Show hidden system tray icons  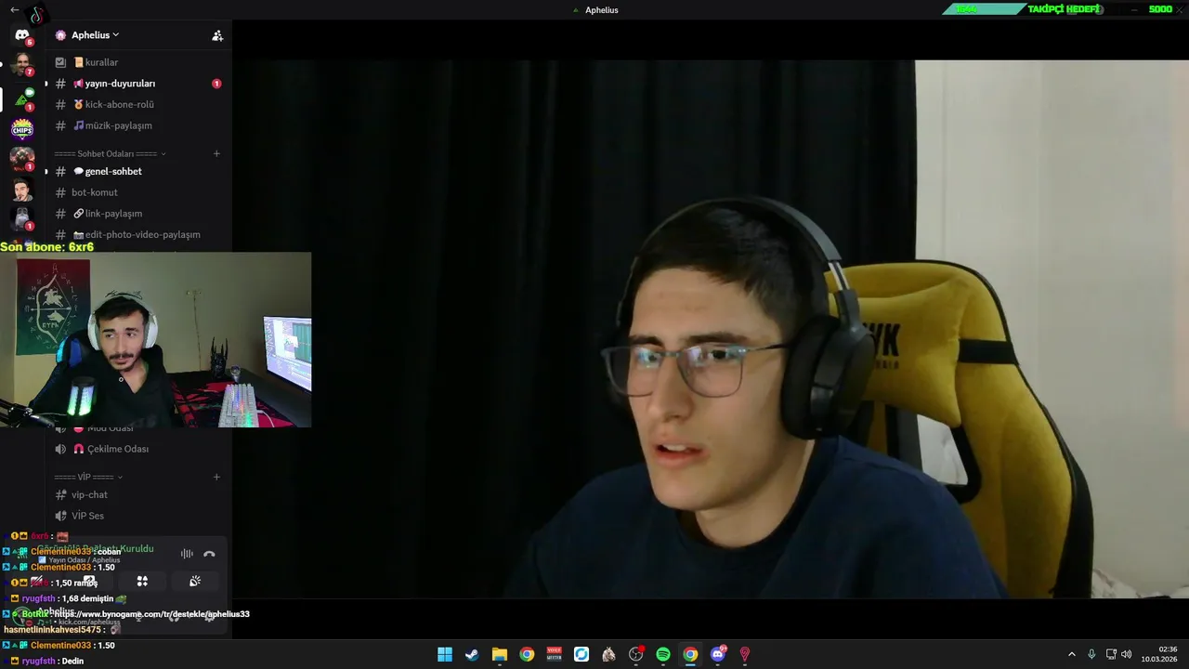[x=1071, y=654]
